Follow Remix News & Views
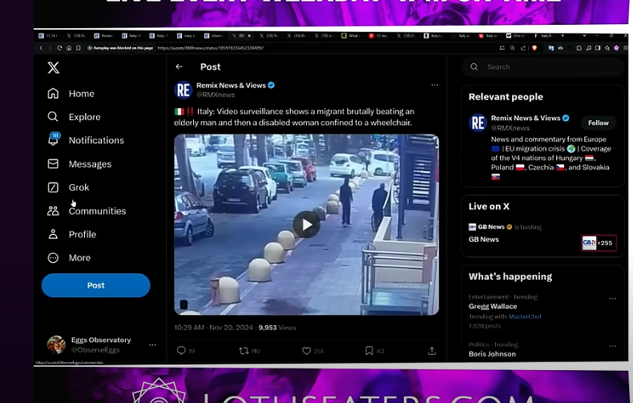Image resolution: width=633 pixels, height=403 pixels. point(599,123)
